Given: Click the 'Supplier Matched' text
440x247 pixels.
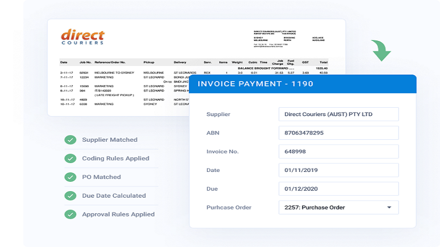Looking at the screenshot, I should pyautogui.click(x=110, y=140).
